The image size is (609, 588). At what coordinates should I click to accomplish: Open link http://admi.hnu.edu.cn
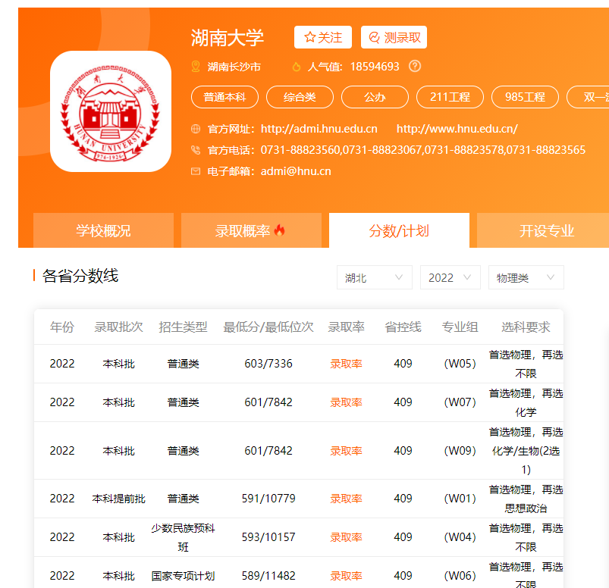pyautogui.click(x=319, y=129)
